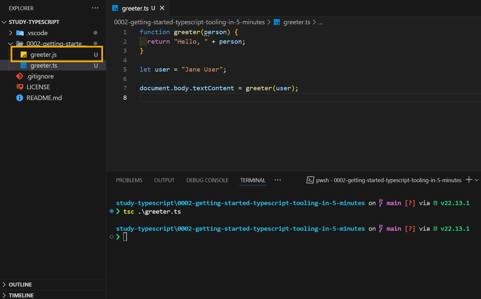The width and height of the screenshot is (481, 299).
Task: Switch to the PROBLEMS panel tab
Action: pos(129,180)
